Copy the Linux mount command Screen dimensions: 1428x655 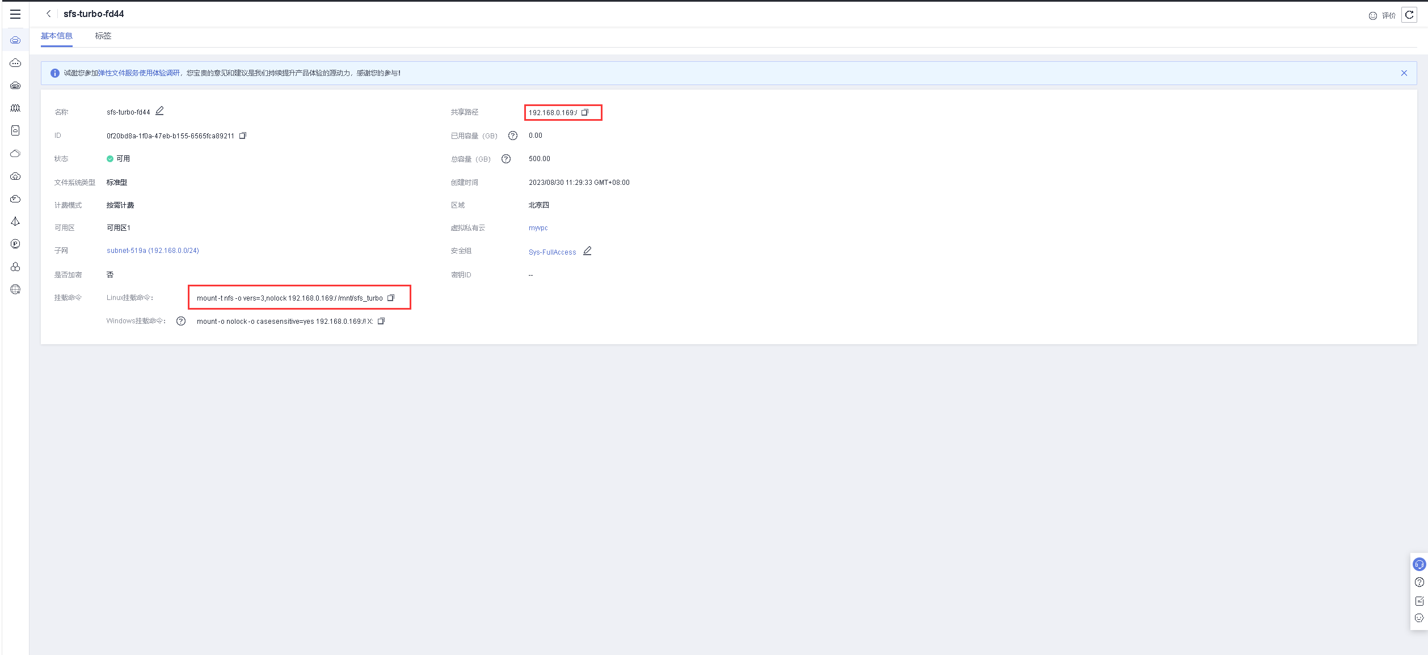pos(390,298)
